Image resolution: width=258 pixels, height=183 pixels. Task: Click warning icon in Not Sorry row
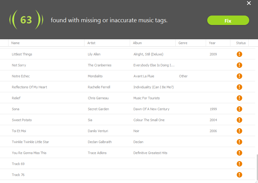click(239, 65)
